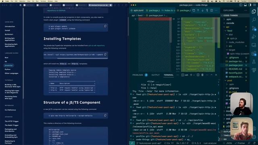Click the Prettier status bar item

point(240,143)
